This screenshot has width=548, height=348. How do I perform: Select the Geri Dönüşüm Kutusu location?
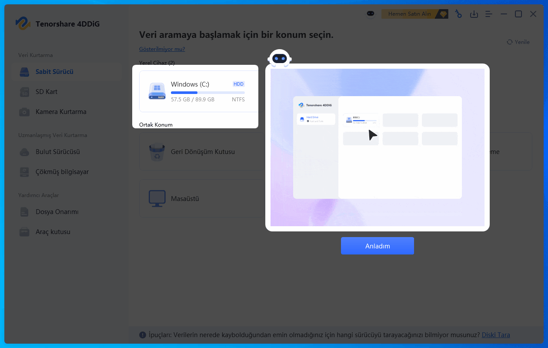coord(202,152)
